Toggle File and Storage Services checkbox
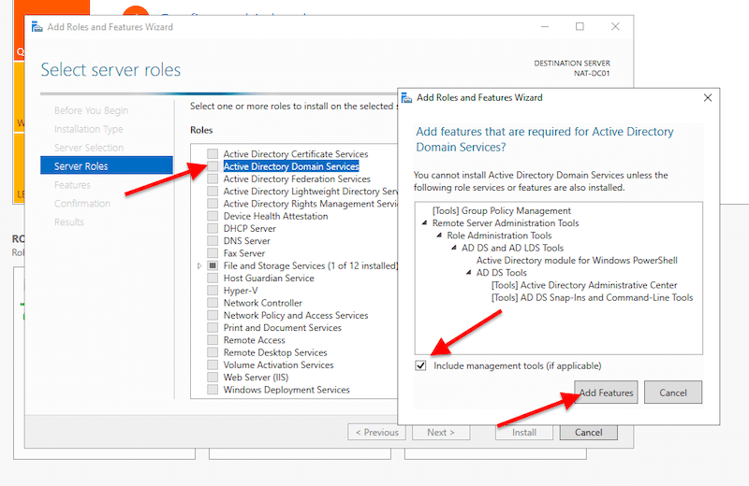Viewport: 749px width, 486px height. (x=213, y=265)
